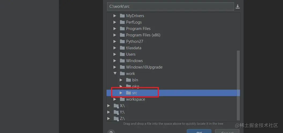Select the Windows10Upgrade folder icon
This screenshot has height=133, width=283.
pyautogui.click(x=122, y=67)
